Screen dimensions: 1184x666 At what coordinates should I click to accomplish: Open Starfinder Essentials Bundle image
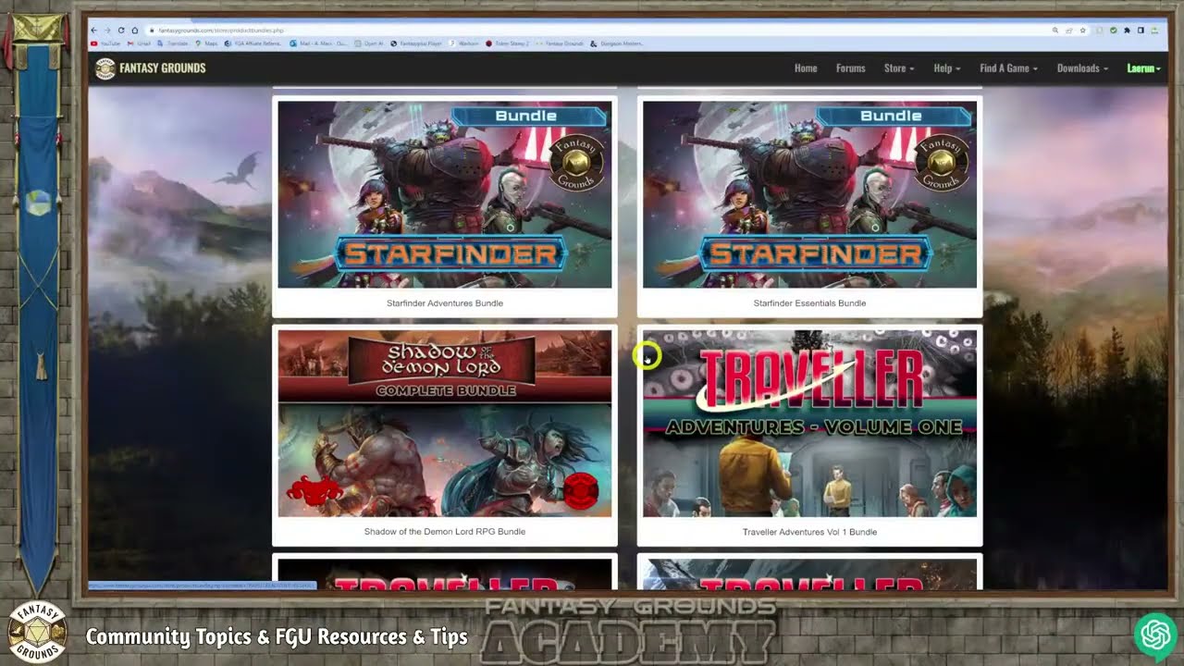coord(809,194)
